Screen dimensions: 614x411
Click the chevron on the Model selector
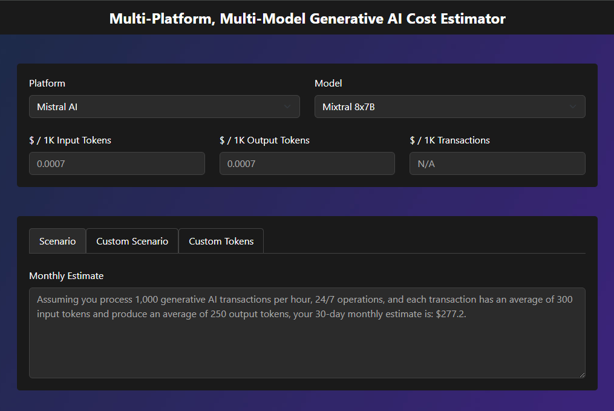(573, 106)
